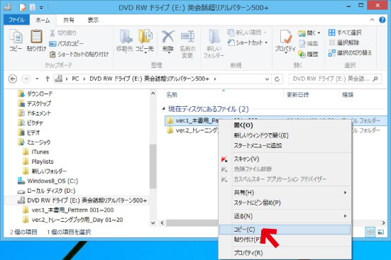The height and width of the screenshot is (260, 391).
Task: Click the Copy (コピー) ribbon icon
Action: pos(16,40)
